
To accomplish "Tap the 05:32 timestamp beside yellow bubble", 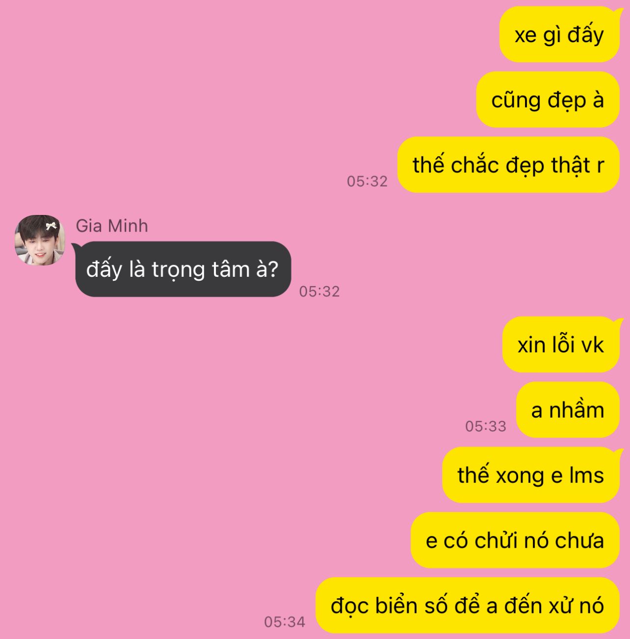I will 367,181.
